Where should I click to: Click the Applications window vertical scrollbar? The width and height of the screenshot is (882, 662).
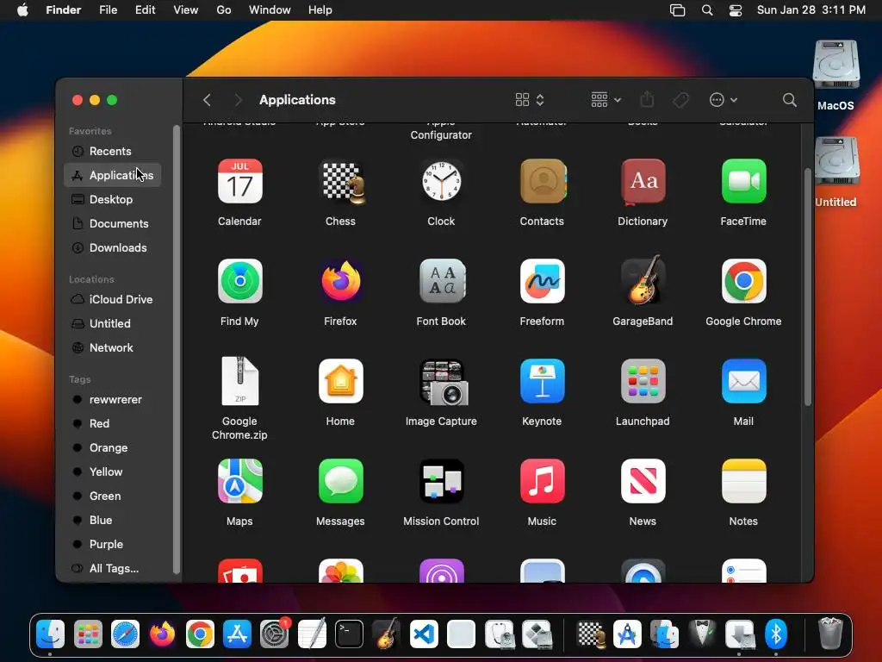coord(808,287)
